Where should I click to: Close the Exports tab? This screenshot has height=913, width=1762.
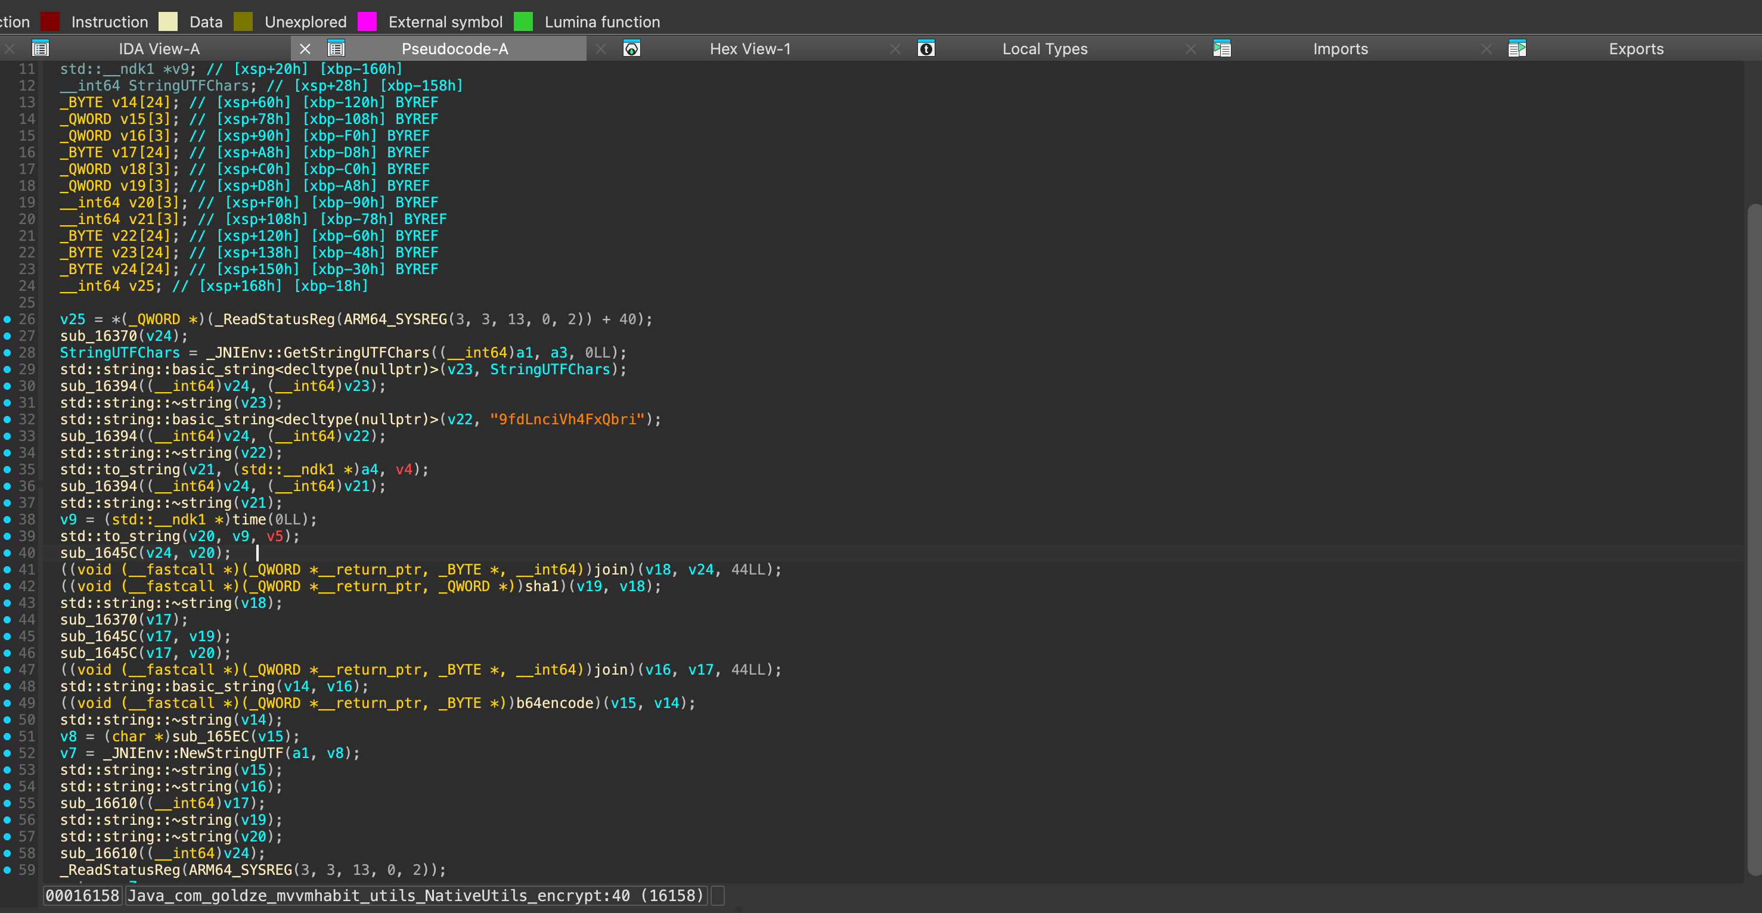coord(1487,48)
